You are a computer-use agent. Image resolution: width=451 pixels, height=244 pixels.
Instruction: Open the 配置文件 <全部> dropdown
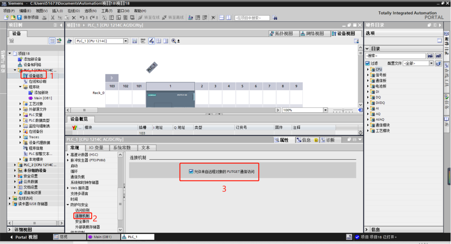[x=431, y=63]
